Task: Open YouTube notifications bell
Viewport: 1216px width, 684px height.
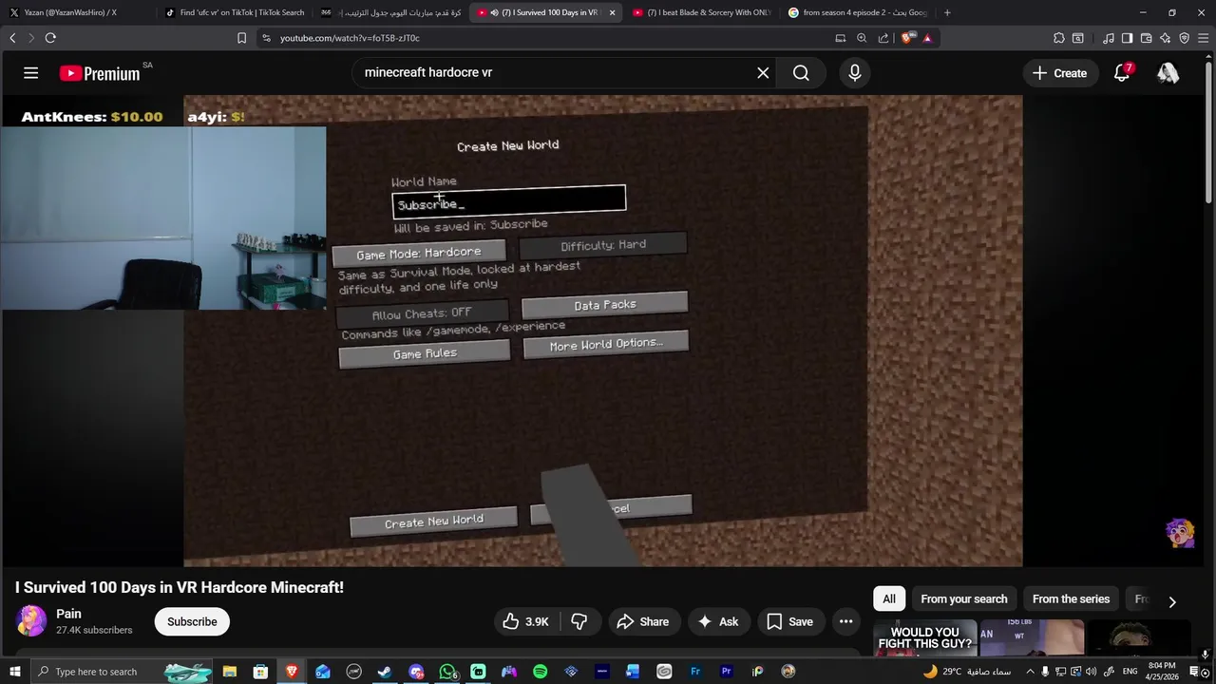Action: click(x=1122, y=73)
